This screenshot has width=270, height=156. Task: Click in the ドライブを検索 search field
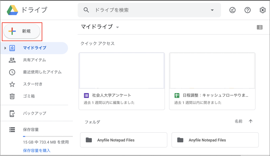click(149, 10)
